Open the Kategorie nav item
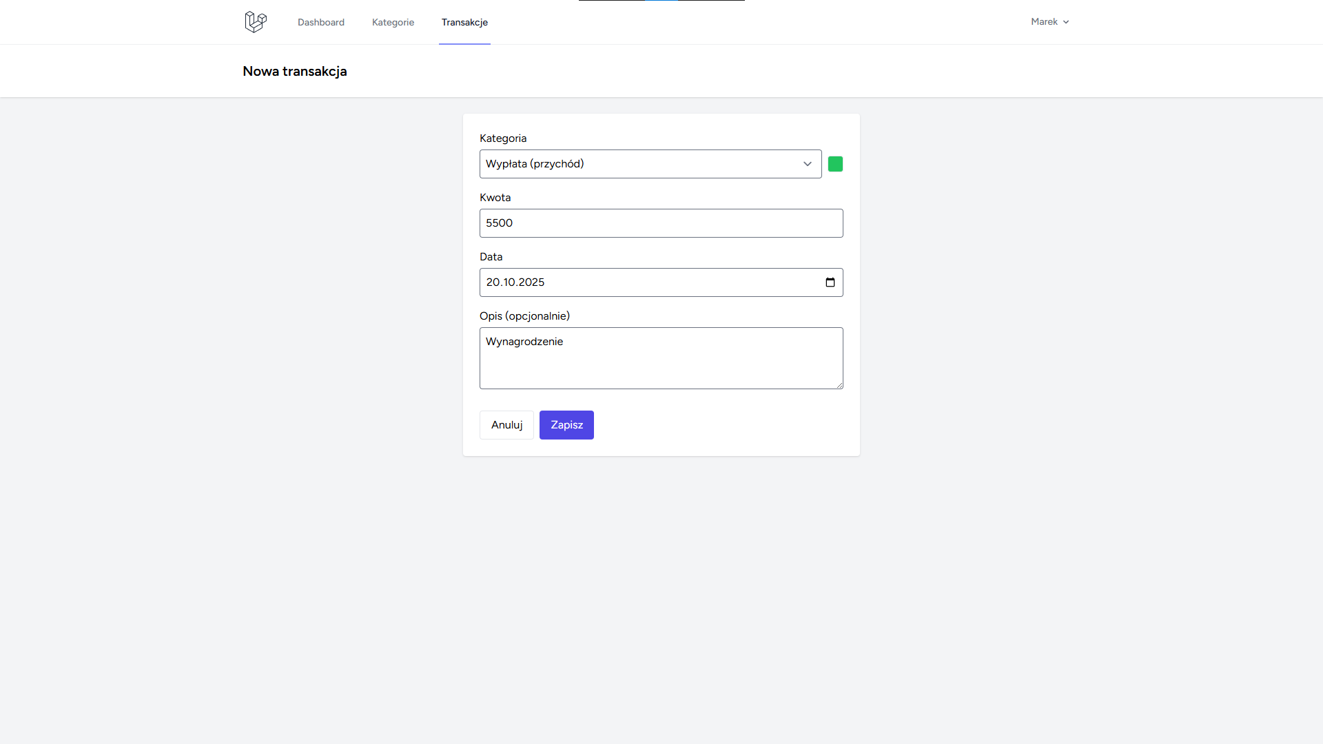Viewport: 1323px width, 744px height. coord(393,22)
